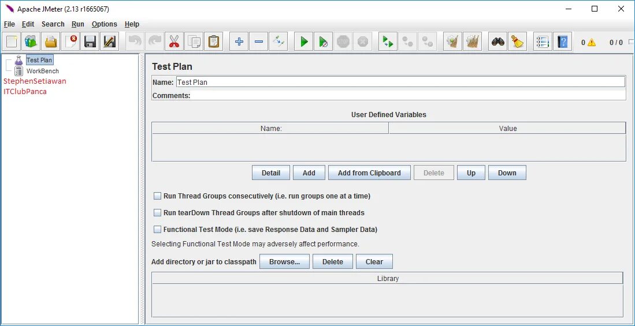The height and width of the screenshot is (326, 635).
Task: Click the 0 / 0 thread counter
Action: 616,42
